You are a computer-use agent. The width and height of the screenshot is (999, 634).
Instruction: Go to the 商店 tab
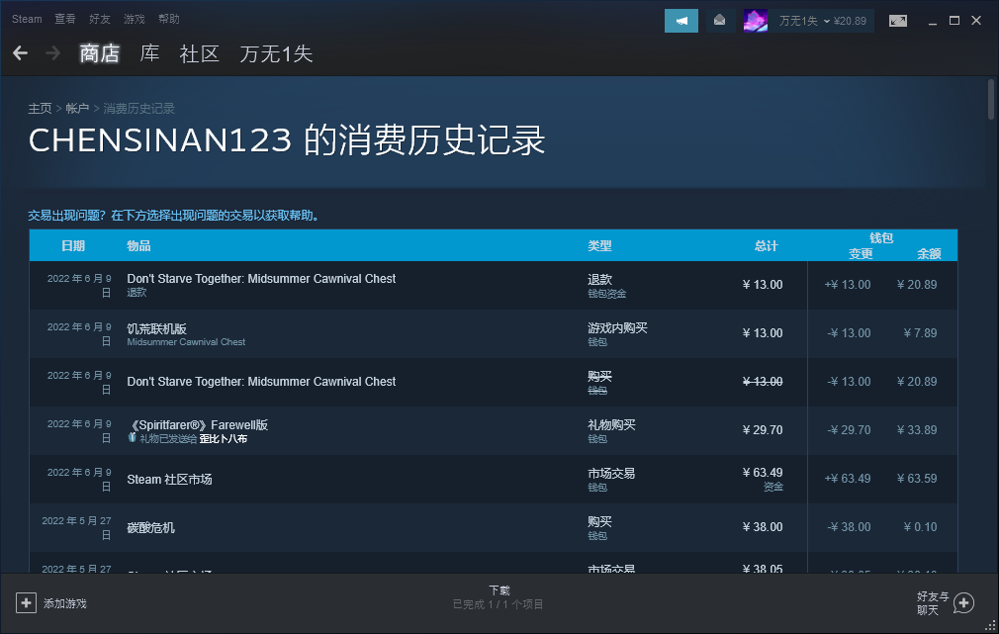coord(99,53)
